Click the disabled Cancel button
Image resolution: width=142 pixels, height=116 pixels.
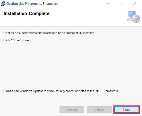[x=72, y=109]
